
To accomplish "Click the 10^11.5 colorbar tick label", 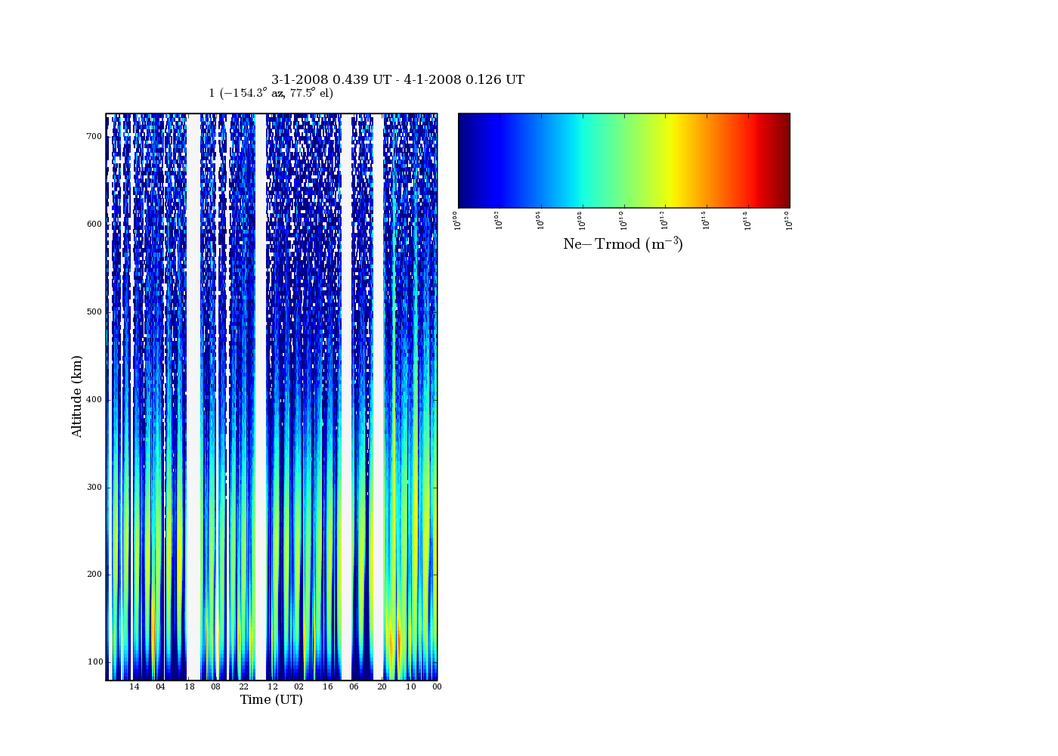I will (706, 220).
